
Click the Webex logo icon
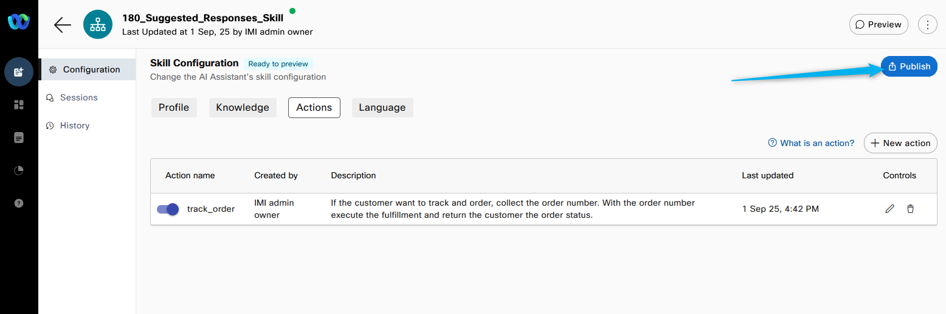pyautogui.click(x=18, y=23)
